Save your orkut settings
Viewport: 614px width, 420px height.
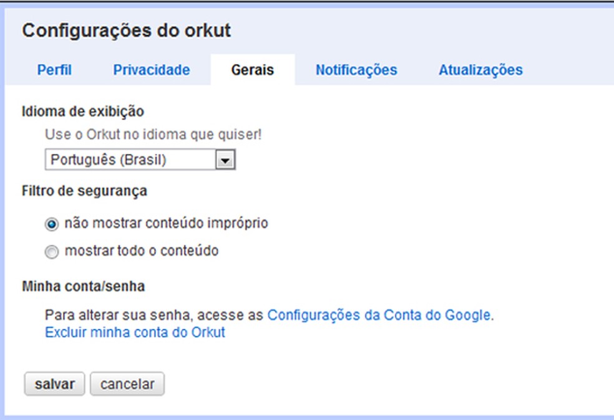pyautogui.click(x=54, y=384)
